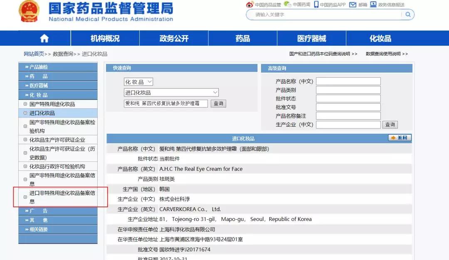Collapse the 进口化妆品 sidebar branch
Viewport: 449px width, 260px height.
[x=25, y=113]
